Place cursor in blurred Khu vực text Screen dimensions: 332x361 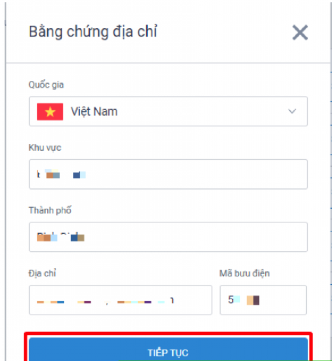pos(61,175)
